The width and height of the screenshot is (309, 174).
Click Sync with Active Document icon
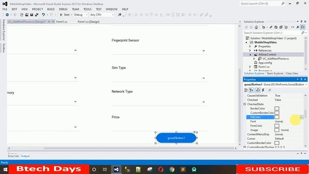point(271,27)
